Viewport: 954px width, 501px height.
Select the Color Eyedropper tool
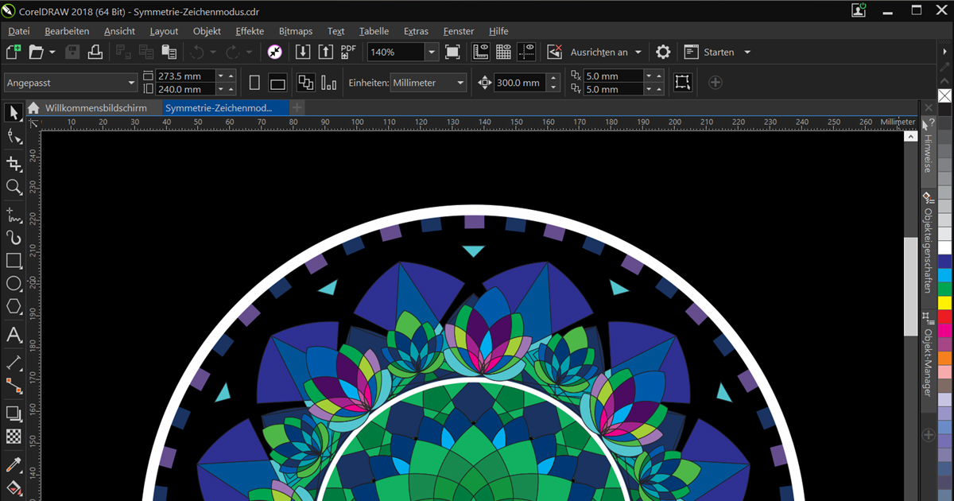[x=14, y=464]
